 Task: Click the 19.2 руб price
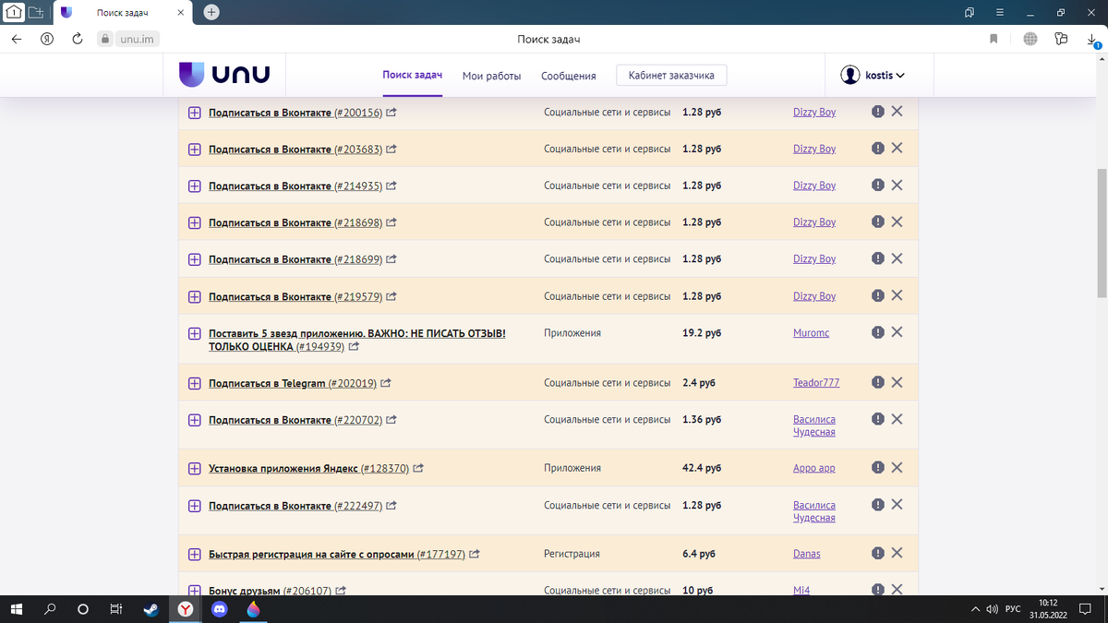702,333
